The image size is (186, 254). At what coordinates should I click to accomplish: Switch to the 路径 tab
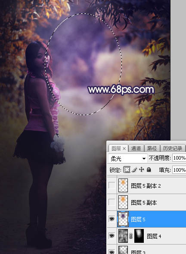[x=152, y=148]
